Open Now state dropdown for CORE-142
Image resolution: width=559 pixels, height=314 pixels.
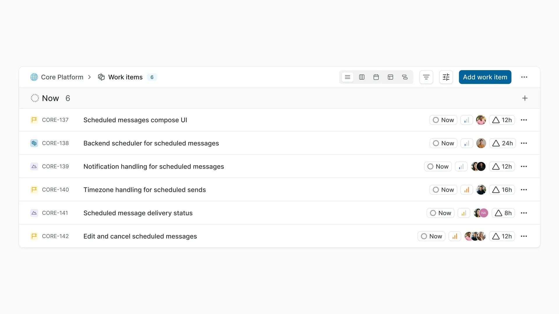pyautogui.click(x=431, y=236)
